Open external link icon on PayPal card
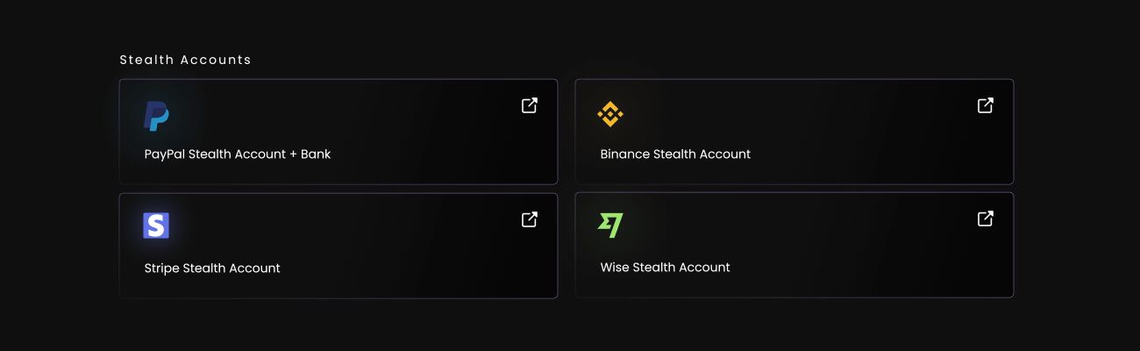The height and width of the screenshot is (351, 1140). click(530, 105)
